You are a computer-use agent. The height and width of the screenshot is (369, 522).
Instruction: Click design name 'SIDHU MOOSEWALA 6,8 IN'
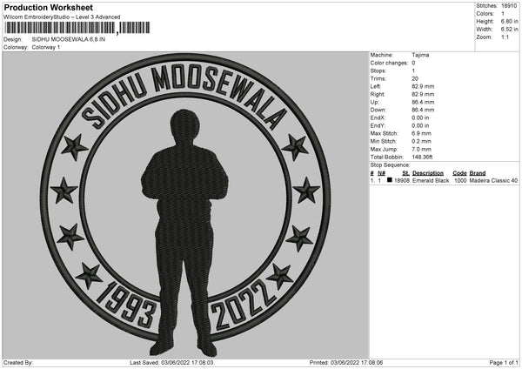click(x=69, y=39)
